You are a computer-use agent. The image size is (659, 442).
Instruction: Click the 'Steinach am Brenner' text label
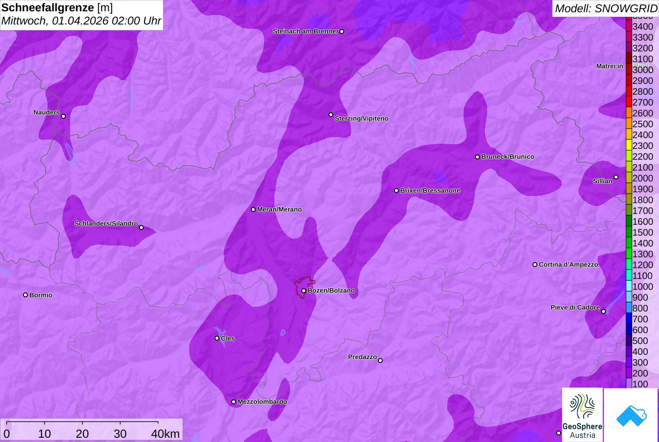[305, 32]
